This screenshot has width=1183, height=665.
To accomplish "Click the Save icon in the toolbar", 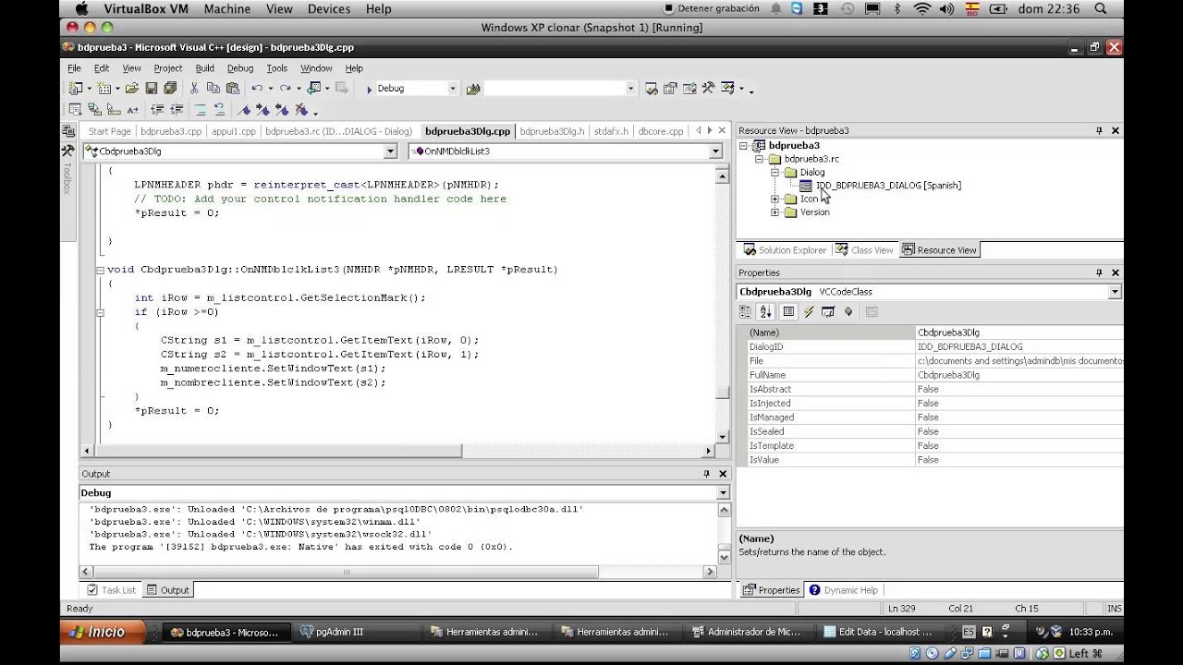I will click(x=152, y=88).
